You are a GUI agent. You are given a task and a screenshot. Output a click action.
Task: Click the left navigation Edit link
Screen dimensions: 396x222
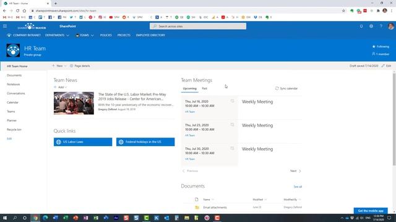(x=9, y=139)
